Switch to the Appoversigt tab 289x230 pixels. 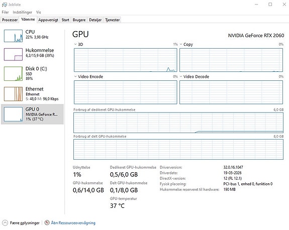click(48, 20)
